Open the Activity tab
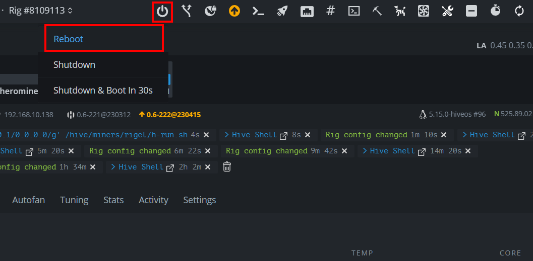The height and width of the screenshot is (261, 533). 153,200
